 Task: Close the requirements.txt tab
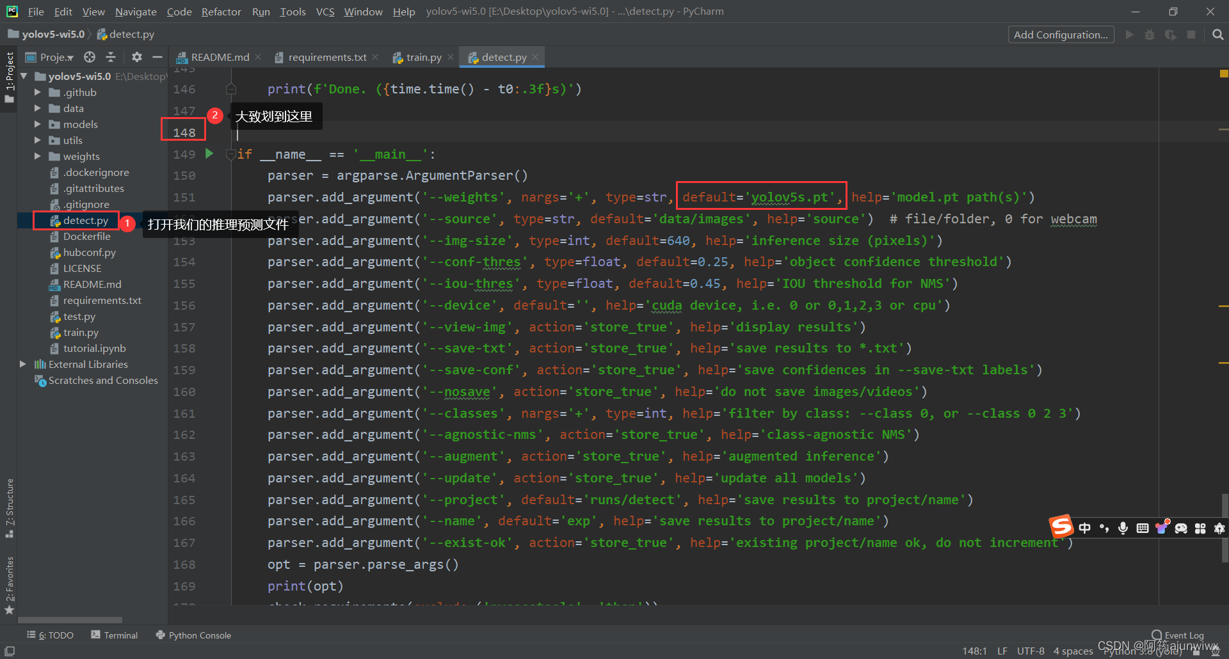375,57
